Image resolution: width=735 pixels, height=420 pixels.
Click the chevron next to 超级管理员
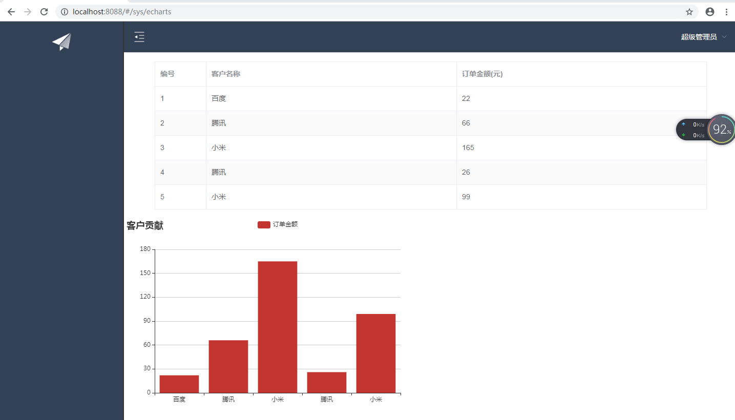click(x=724, y=37)
